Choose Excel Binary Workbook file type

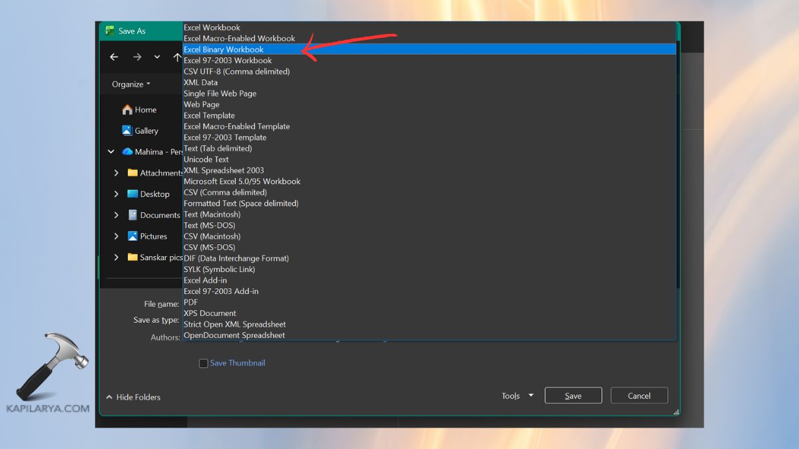pos(224,49)
